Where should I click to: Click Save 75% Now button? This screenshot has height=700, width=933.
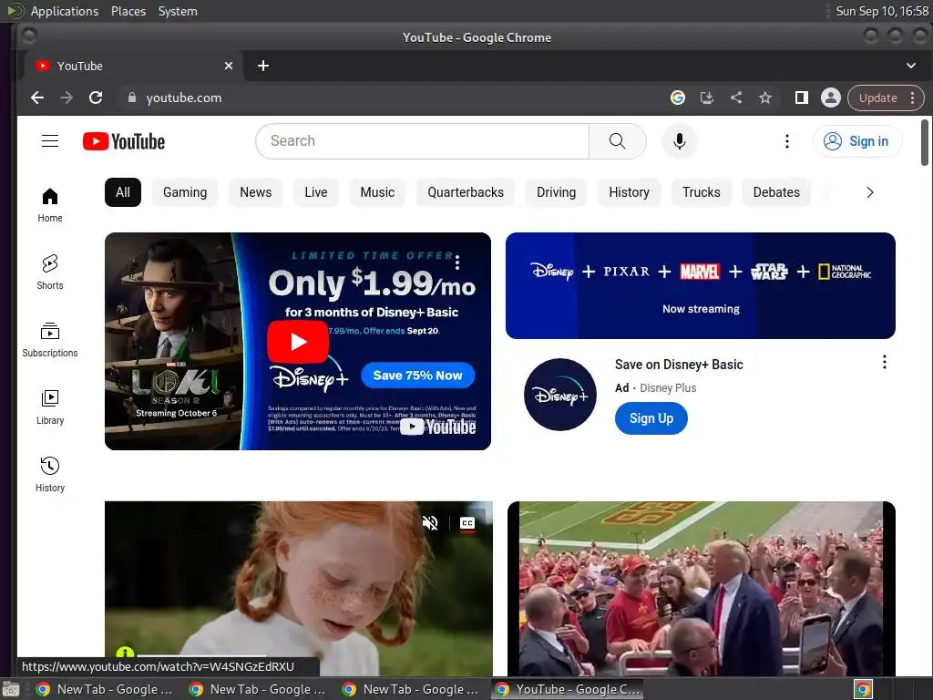pos(417,375)
